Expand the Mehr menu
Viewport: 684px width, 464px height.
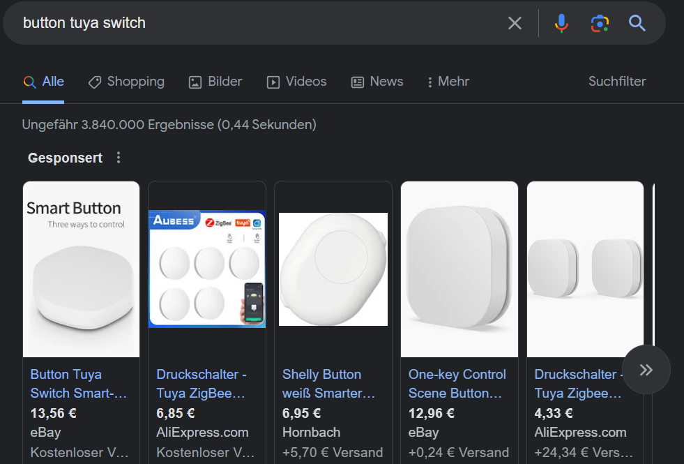pyautogui.click(x=448, y=82)
